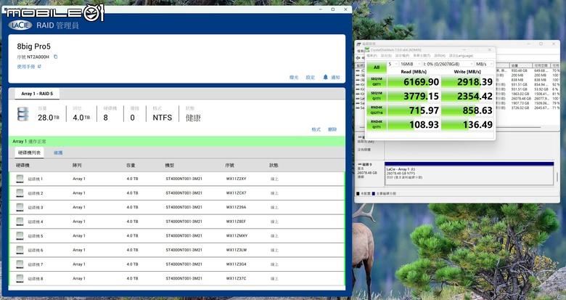This screenshot has height=300, width=566.
Task: Click the NTFS format value
Action: (x=162, y=118)
